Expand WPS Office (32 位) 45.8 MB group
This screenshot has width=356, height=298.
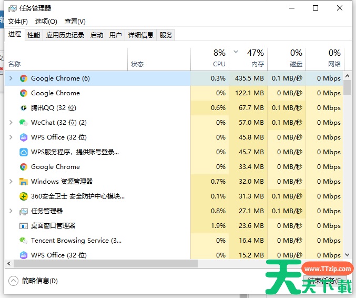[x=11, y=137]
